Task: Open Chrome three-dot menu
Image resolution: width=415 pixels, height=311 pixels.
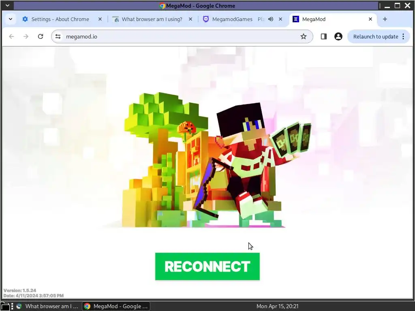Action: coord(403,36)
